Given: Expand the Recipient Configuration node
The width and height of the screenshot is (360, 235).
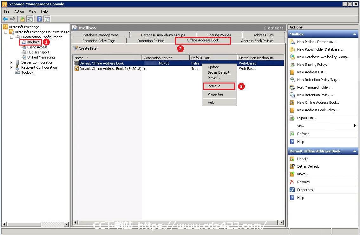Looking at the screenshot, I should click(11, 67).
